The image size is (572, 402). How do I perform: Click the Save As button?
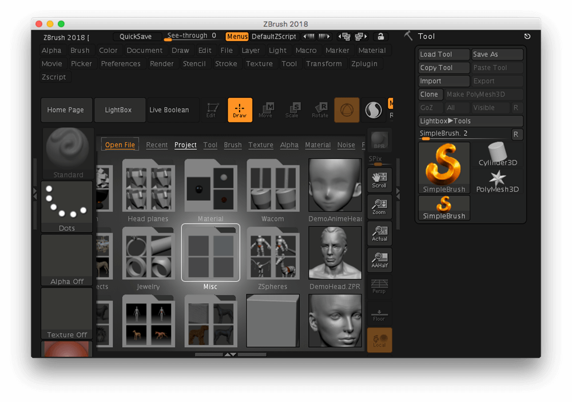497,54
